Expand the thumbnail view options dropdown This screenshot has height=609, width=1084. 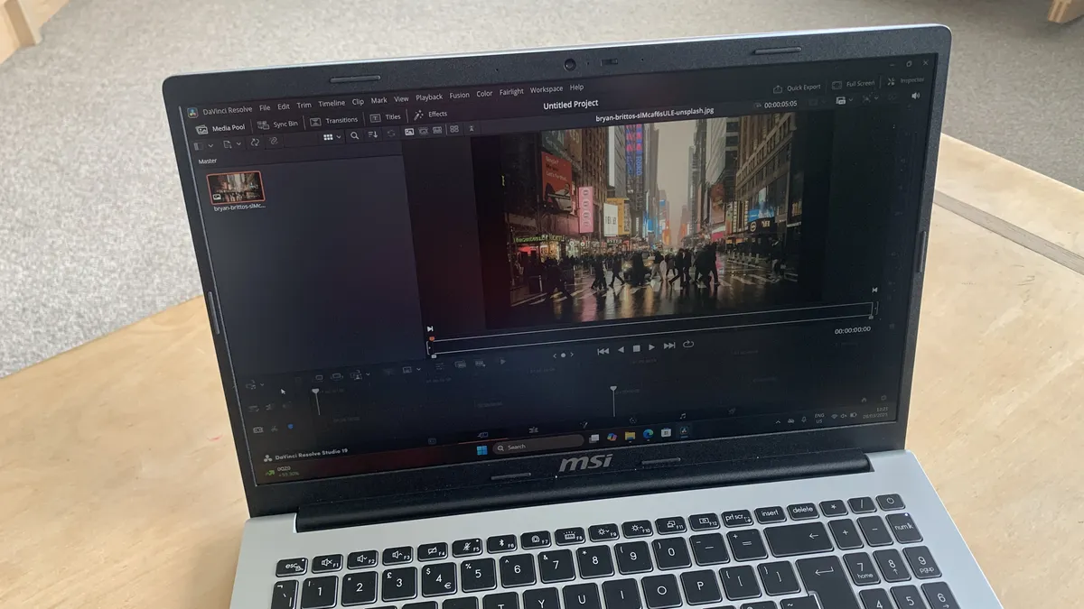click(339, 136)
